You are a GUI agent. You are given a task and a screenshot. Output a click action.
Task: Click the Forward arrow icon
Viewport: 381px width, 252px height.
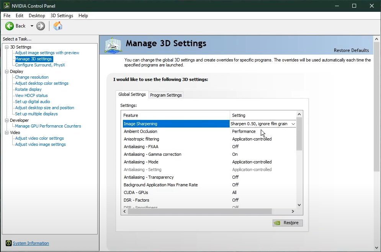pyautogui.click(x=41, y=26)
